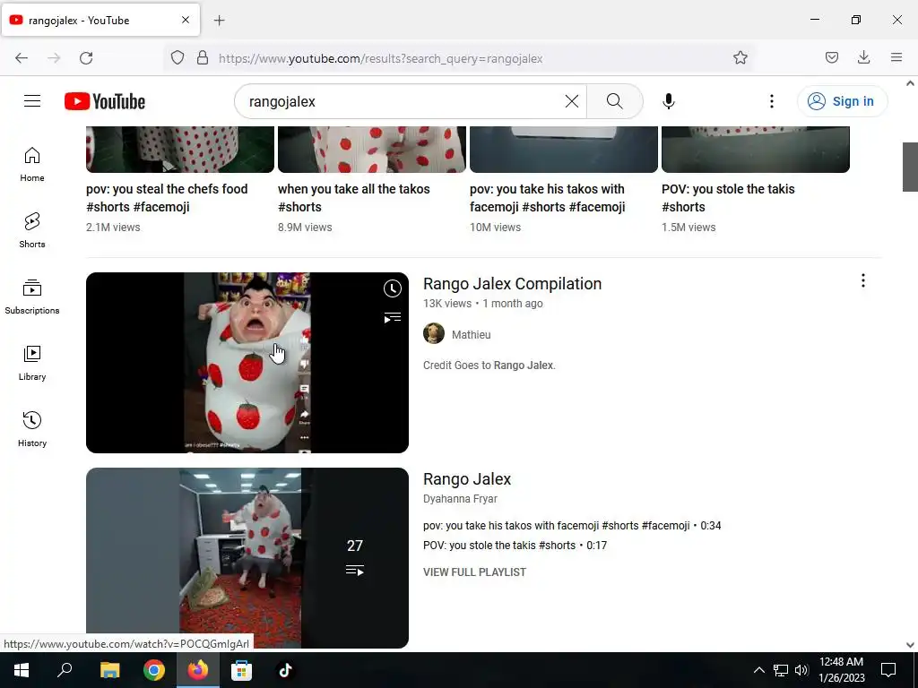Open History in the sidebar
The height and width of the screenshot is (688, 918).
coord(32,429)
